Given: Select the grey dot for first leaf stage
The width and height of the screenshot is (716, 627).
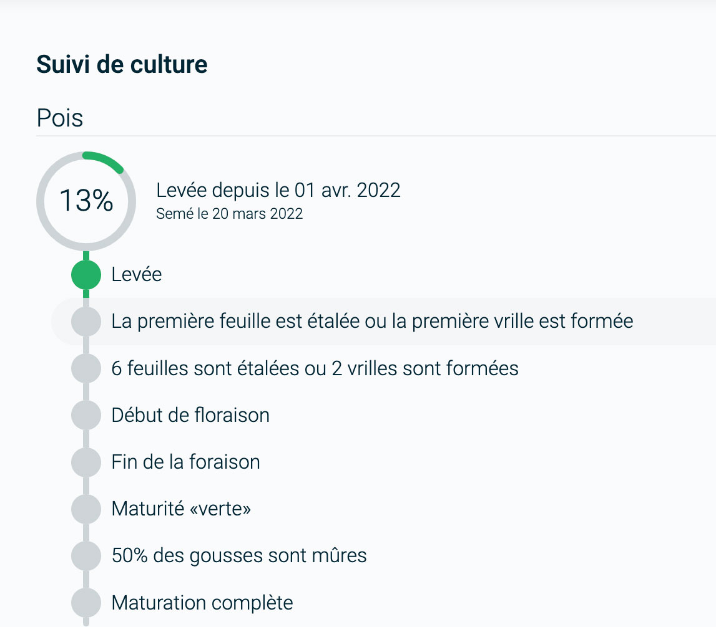Looking at the screenshot, I should (86, 322).
